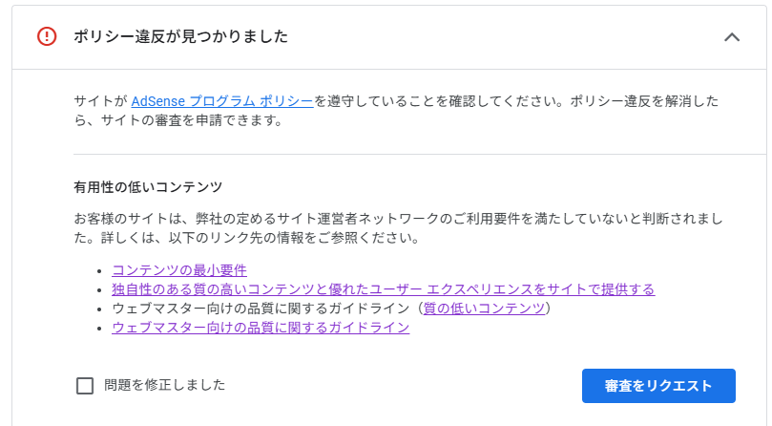Check the 問題を修正しました checkbox

[x=85, y=386]
